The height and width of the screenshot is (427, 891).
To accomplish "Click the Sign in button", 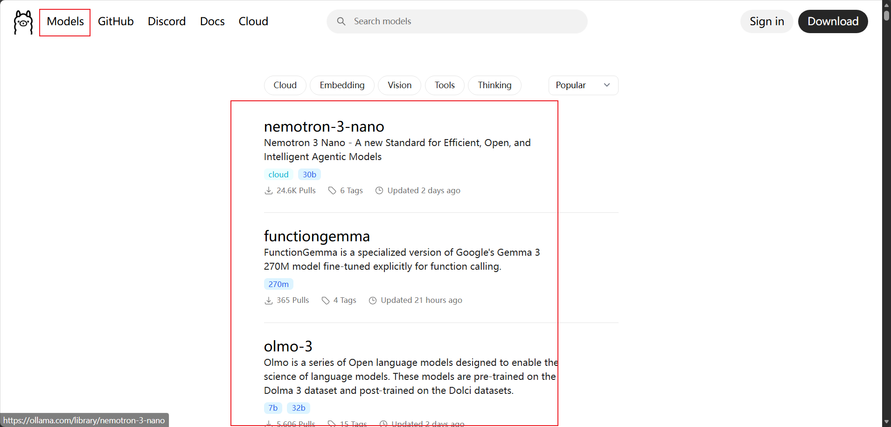I will [x=766, y=21].
